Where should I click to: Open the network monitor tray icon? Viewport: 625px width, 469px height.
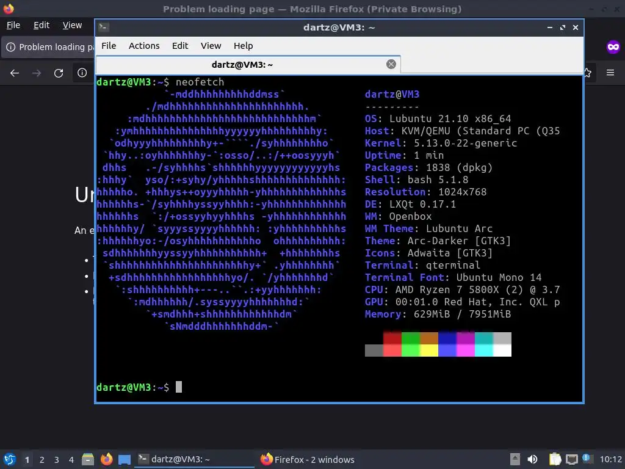(x=571, y=459)
